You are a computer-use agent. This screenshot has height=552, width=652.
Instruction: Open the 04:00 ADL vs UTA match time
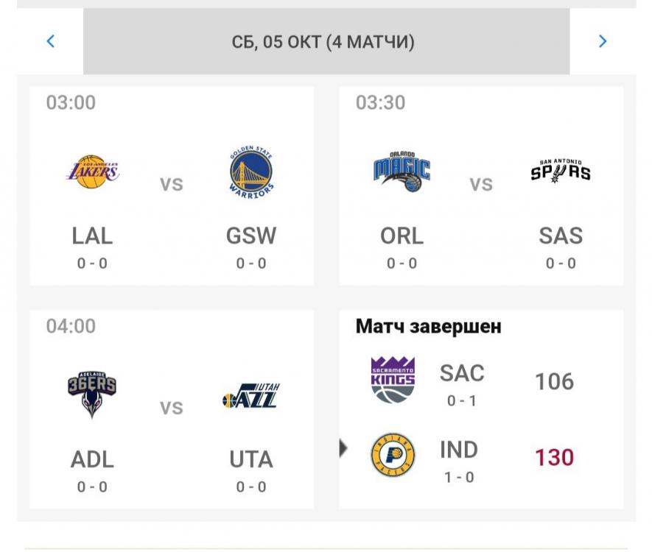(71, 326)
